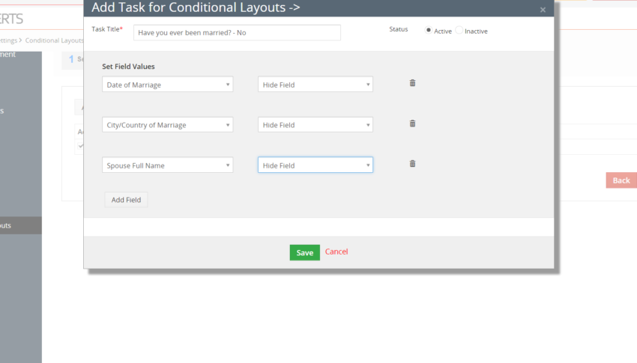Click the Task Title label
The height and width of the screenshot is (363, 637).
106,29
